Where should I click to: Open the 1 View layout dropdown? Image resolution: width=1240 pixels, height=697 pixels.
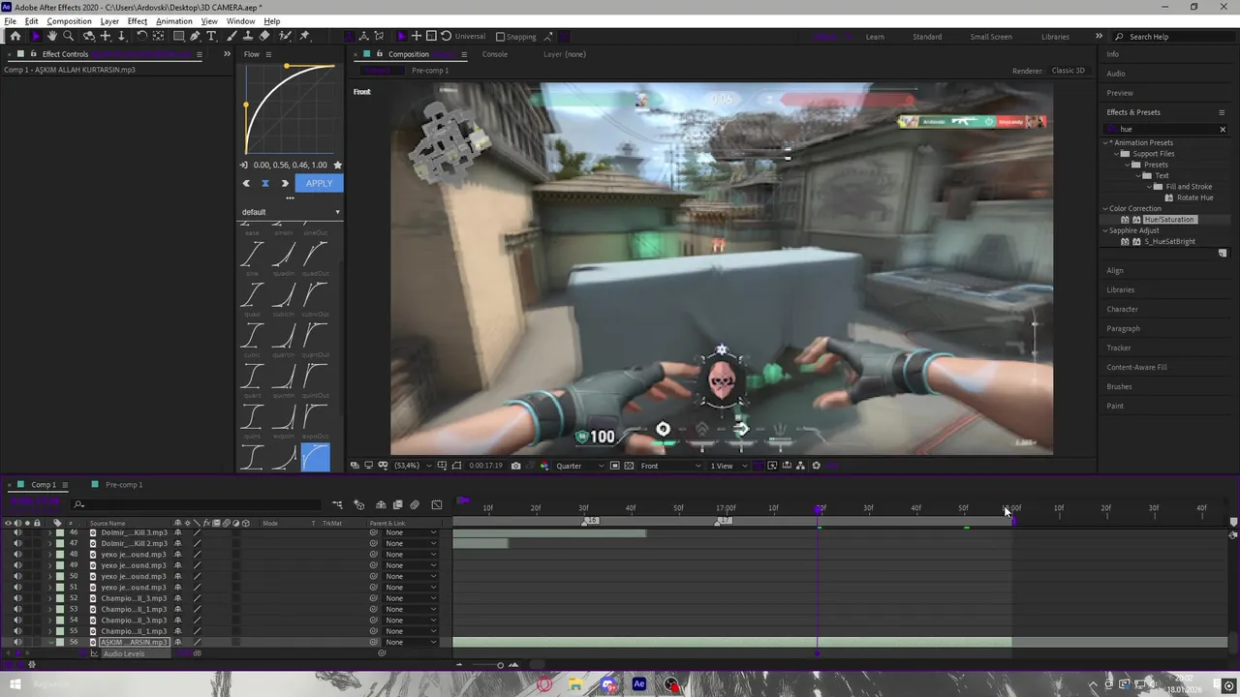point(728,466)
